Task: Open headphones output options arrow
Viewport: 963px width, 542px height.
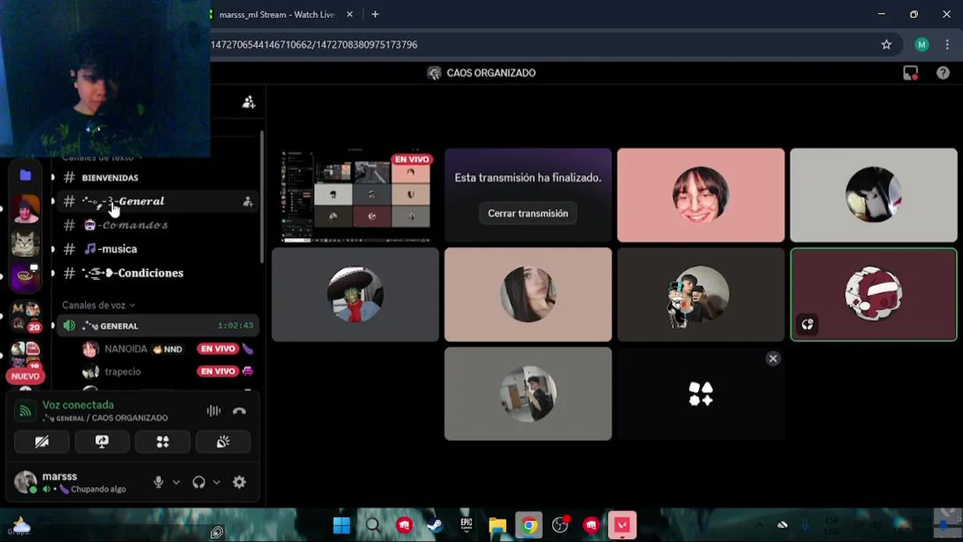Action: tap(217, 483)
